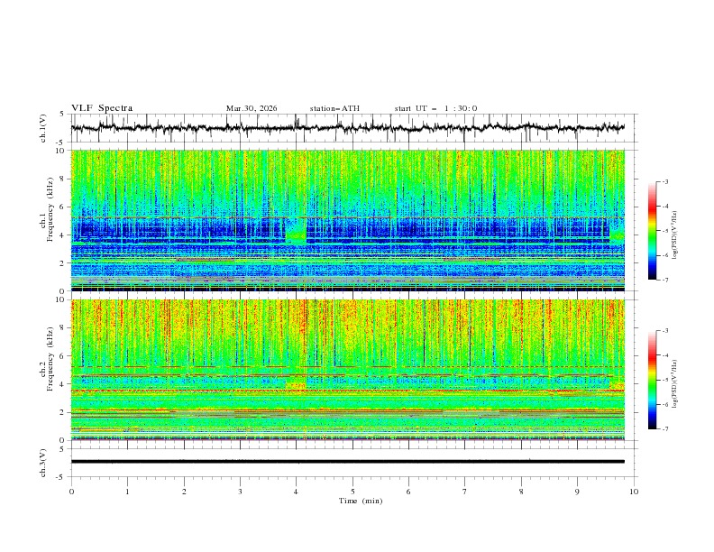Screen dimensions: 714x552
Task: Click the "station=ATH" header label
Action: 334,108
